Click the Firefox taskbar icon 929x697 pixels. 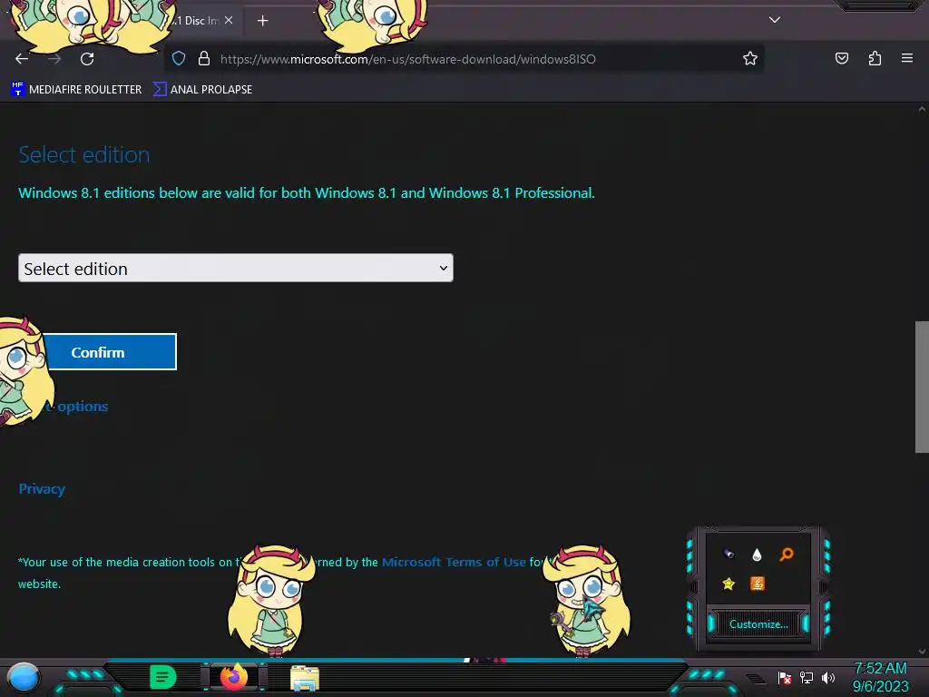(233, 677)
